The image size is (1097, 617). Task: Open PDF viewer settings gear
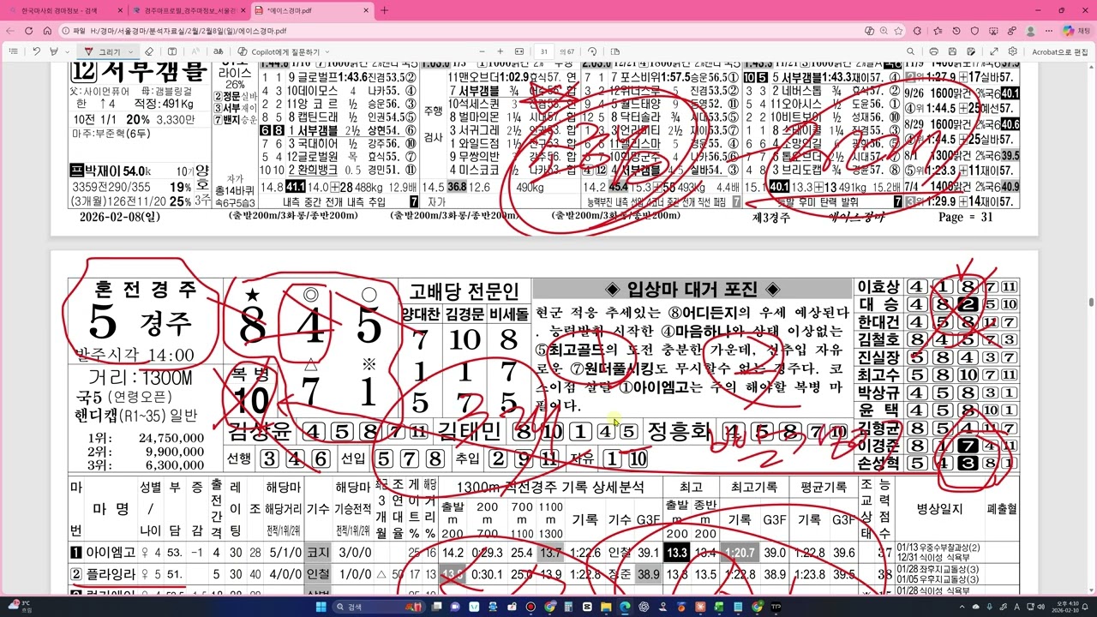click(1013, 51)
